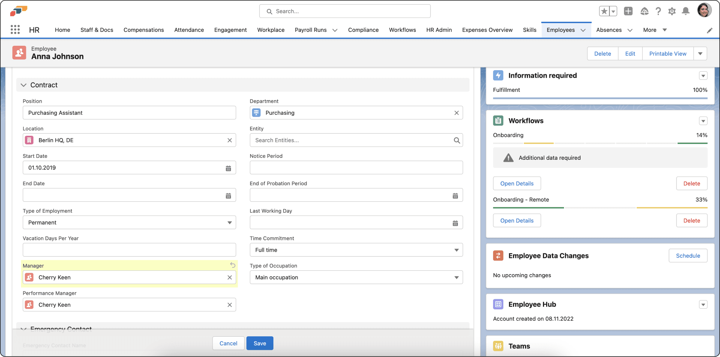Open Details for Onboarding workflow
Screen dimensions: 720x357
(x=517, y=183)
